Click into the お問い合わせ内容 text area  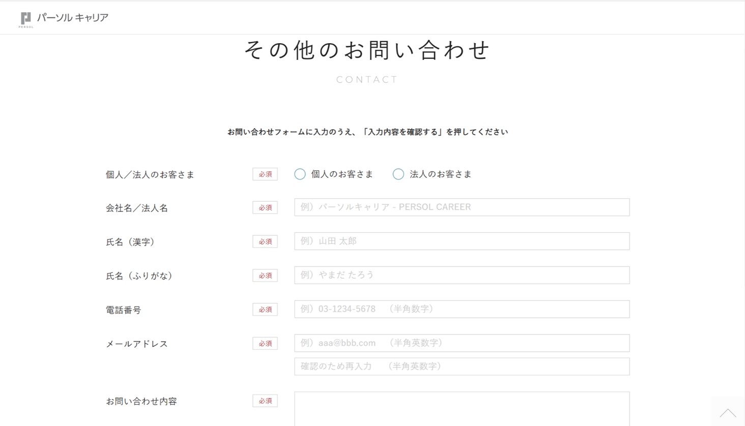click(x=462, y=409)
